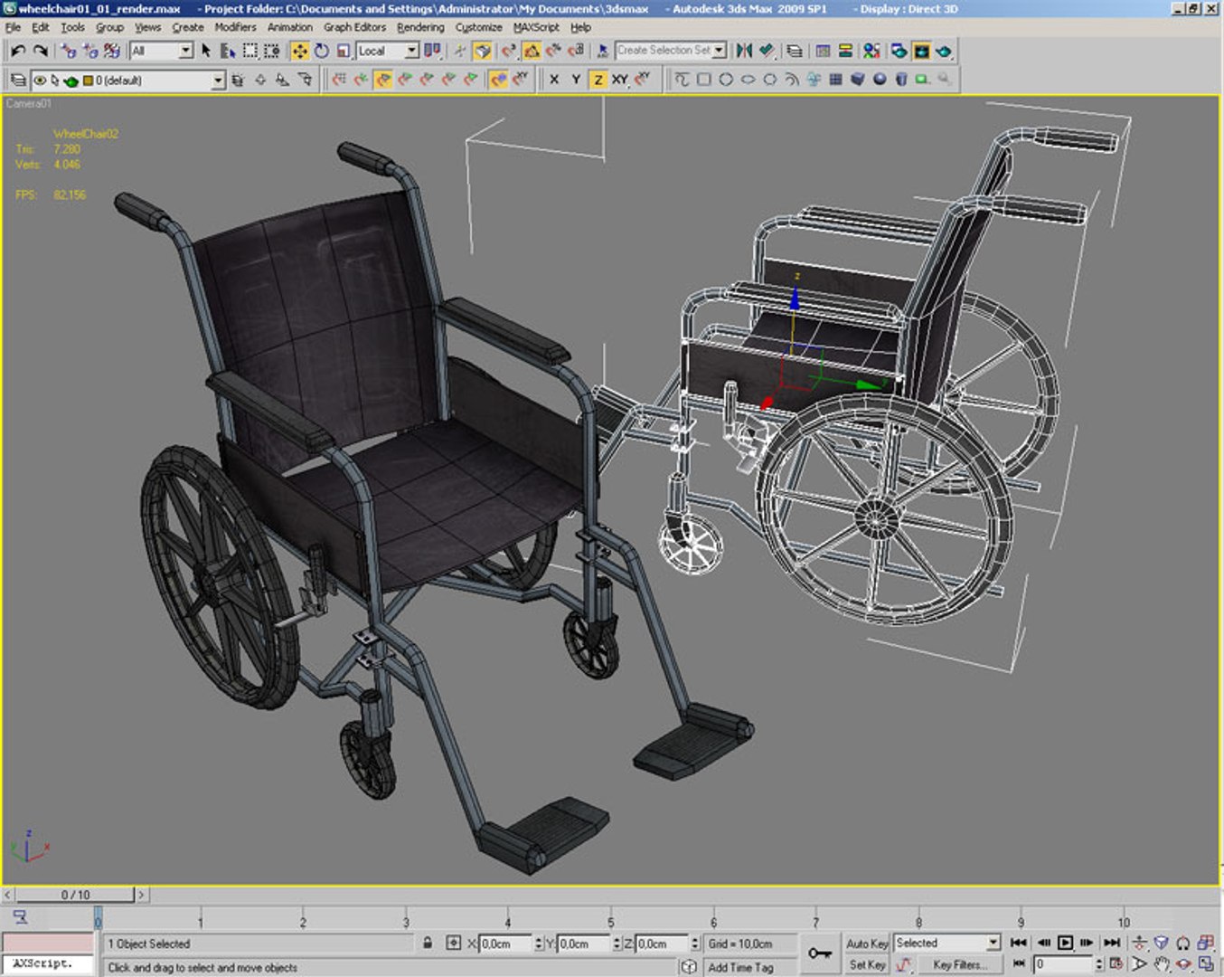Toggle Absolute/Offset transform type-in mode
1224x977 pixels.
click(453, 944)
